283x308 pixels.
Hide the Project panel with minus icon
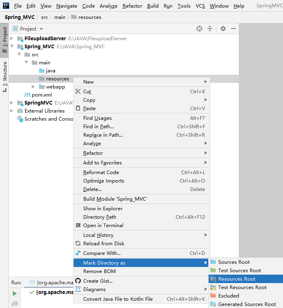coord(233,29)
